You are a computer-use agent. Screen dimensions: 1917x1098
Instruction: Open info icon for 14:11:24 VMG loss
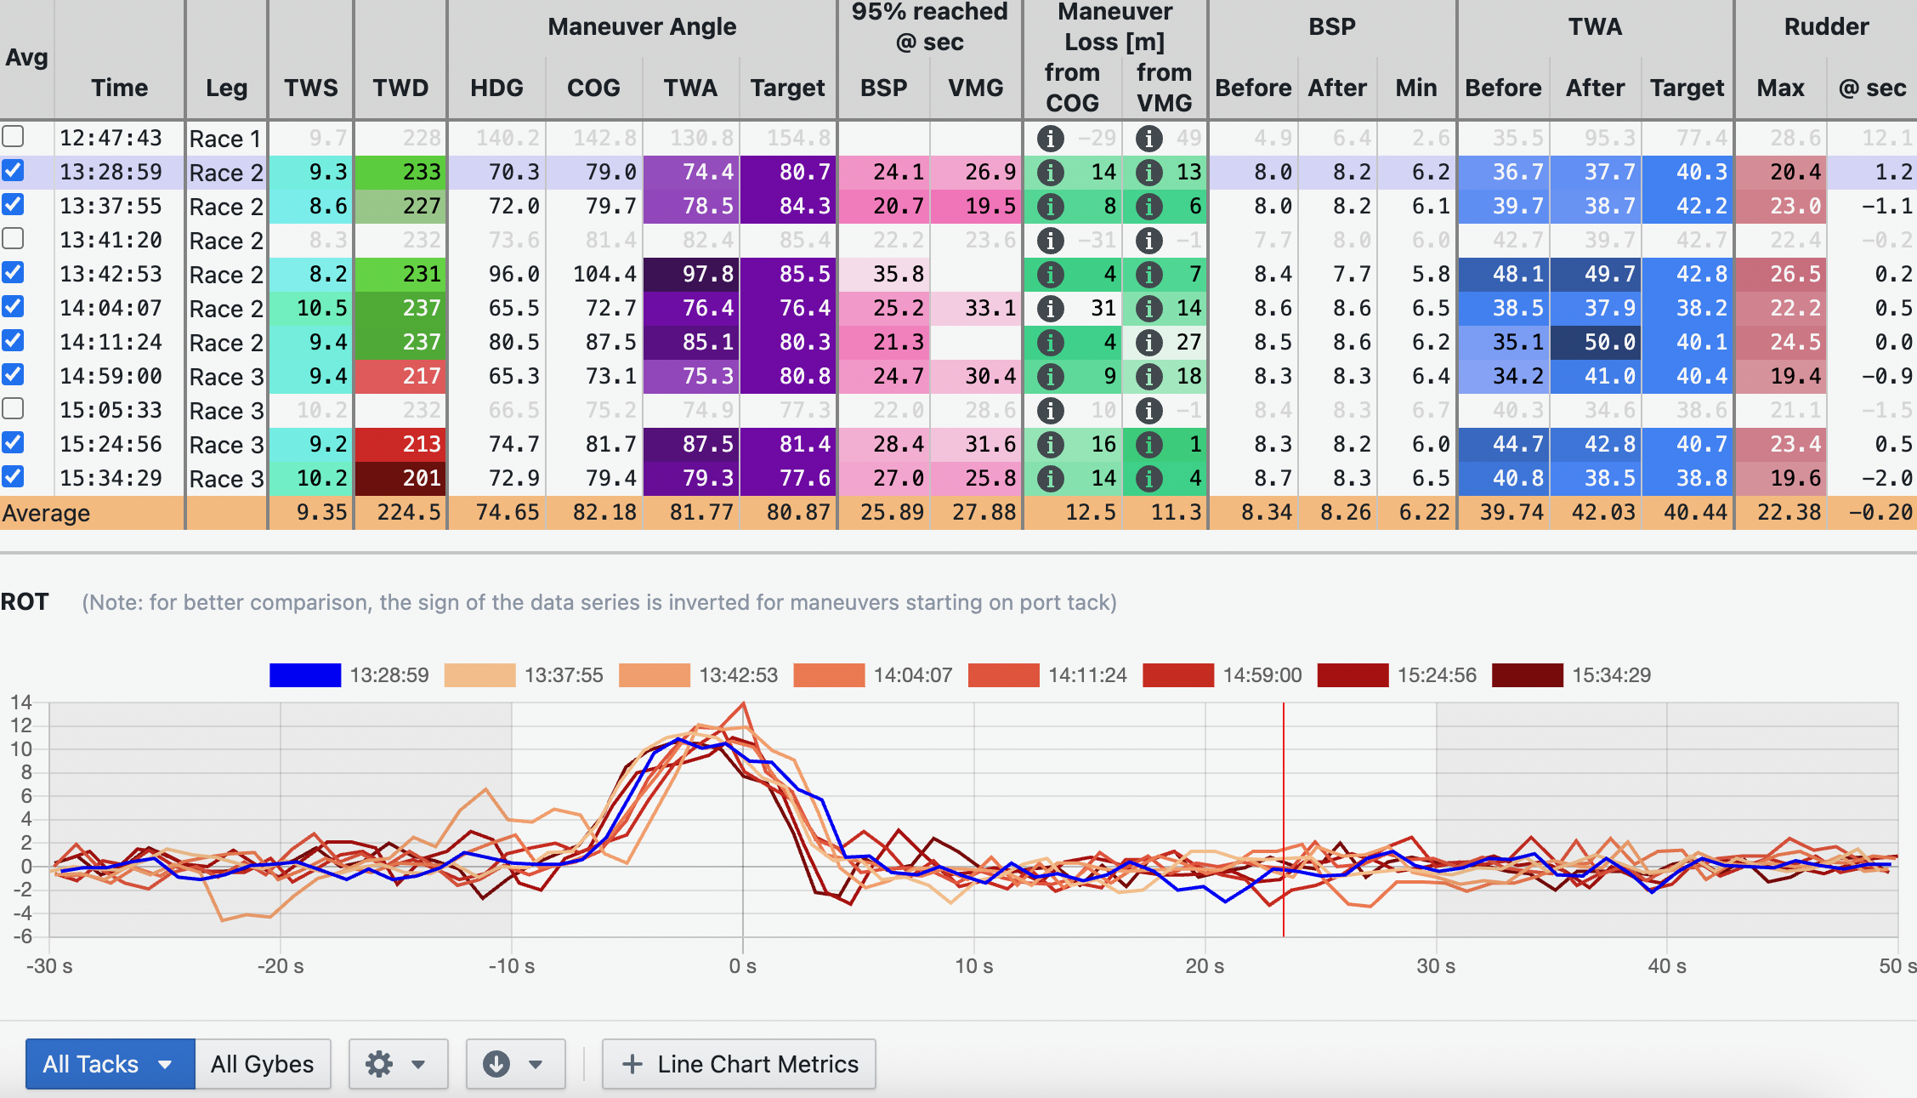[x=1149, y=343]
